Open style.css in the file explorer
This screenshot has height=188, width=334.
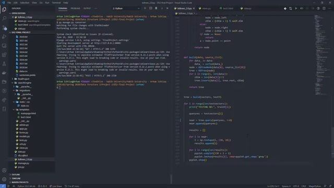point(25,105)
